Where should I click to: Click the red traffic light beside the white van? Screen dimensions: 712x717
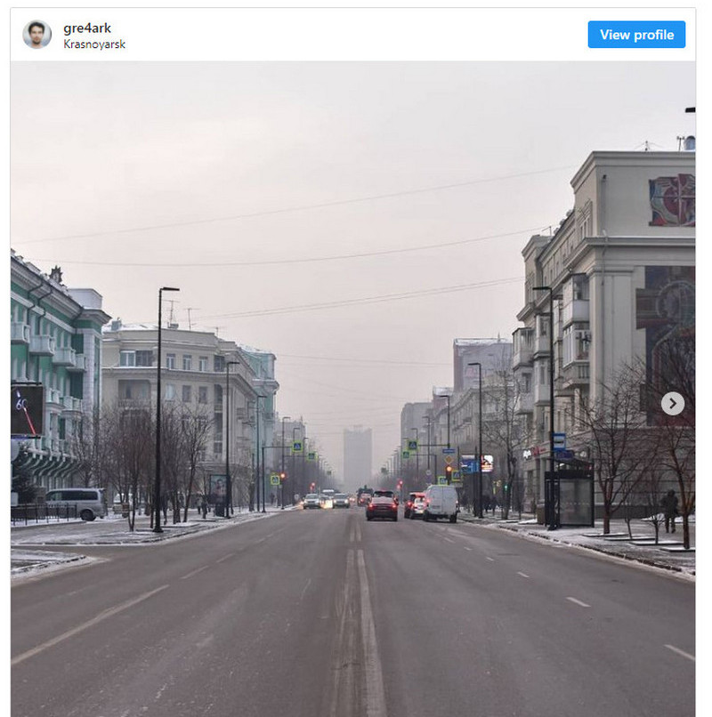(449, 470)
